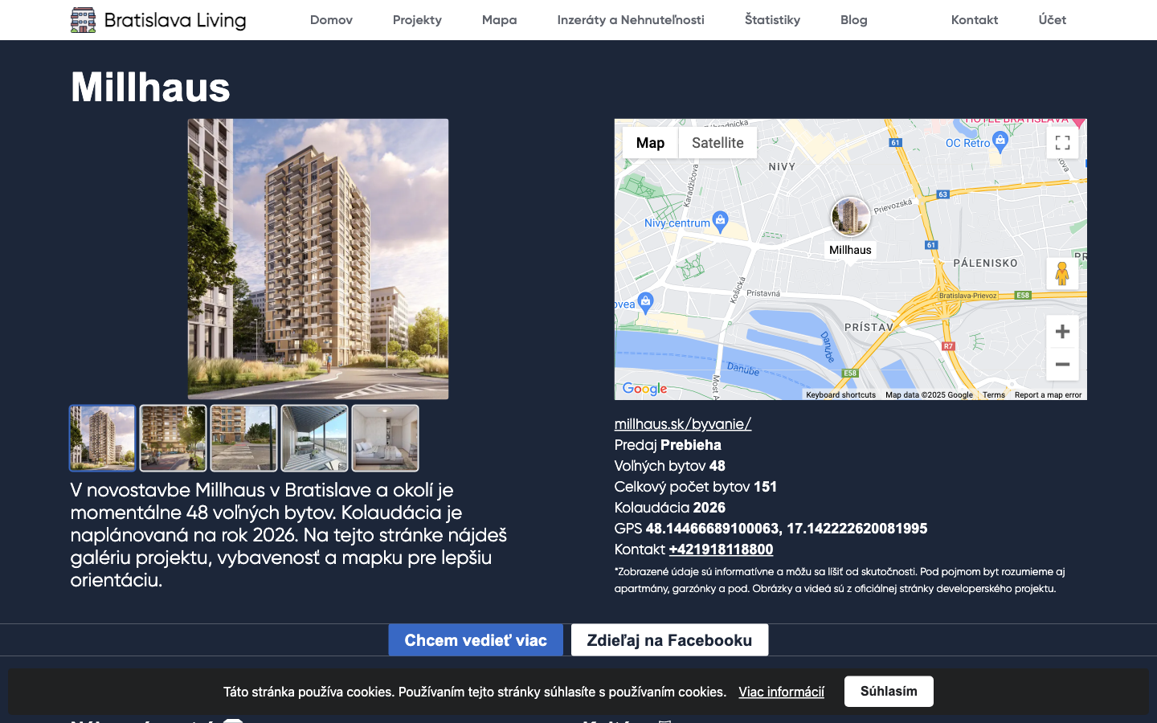Image resolution: width=1157 pixels, height=723 pixels.
Task: Open fullscreen view of the map
Action: click(x=1062, y=142)
